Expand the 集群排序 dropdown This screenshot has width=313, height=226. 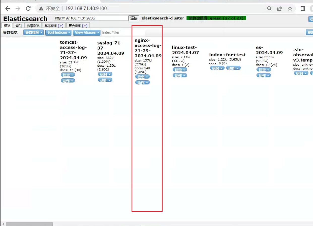(34, 33)
